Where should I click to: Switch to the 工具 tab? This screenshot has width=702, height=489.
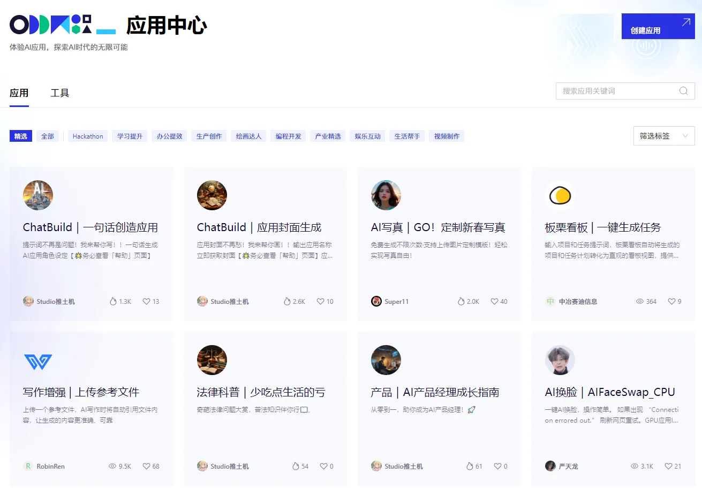[59, 93]
